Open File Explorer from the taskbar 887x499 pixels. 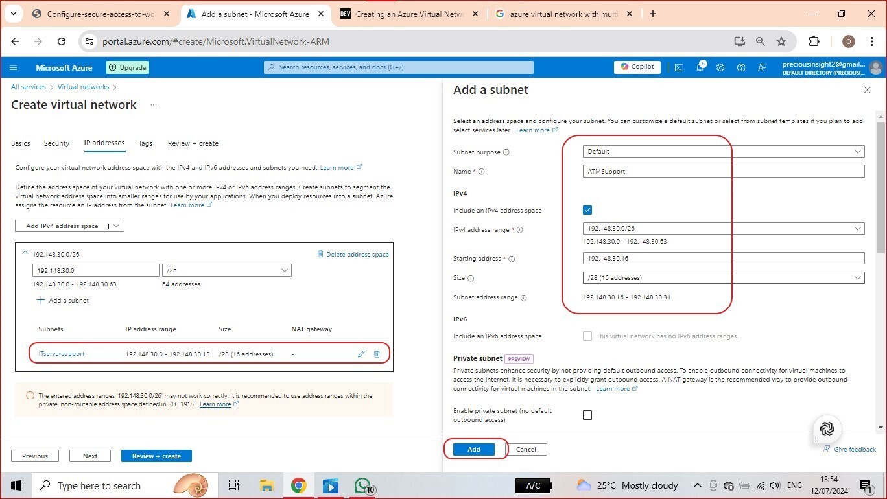coord(266,486)
